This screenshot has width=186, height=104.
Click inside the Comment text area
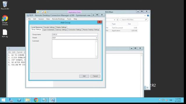point(74,49)
